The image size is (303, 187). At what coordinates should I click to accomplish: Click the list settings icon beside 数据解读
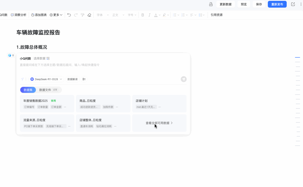(x=84, y=79)
